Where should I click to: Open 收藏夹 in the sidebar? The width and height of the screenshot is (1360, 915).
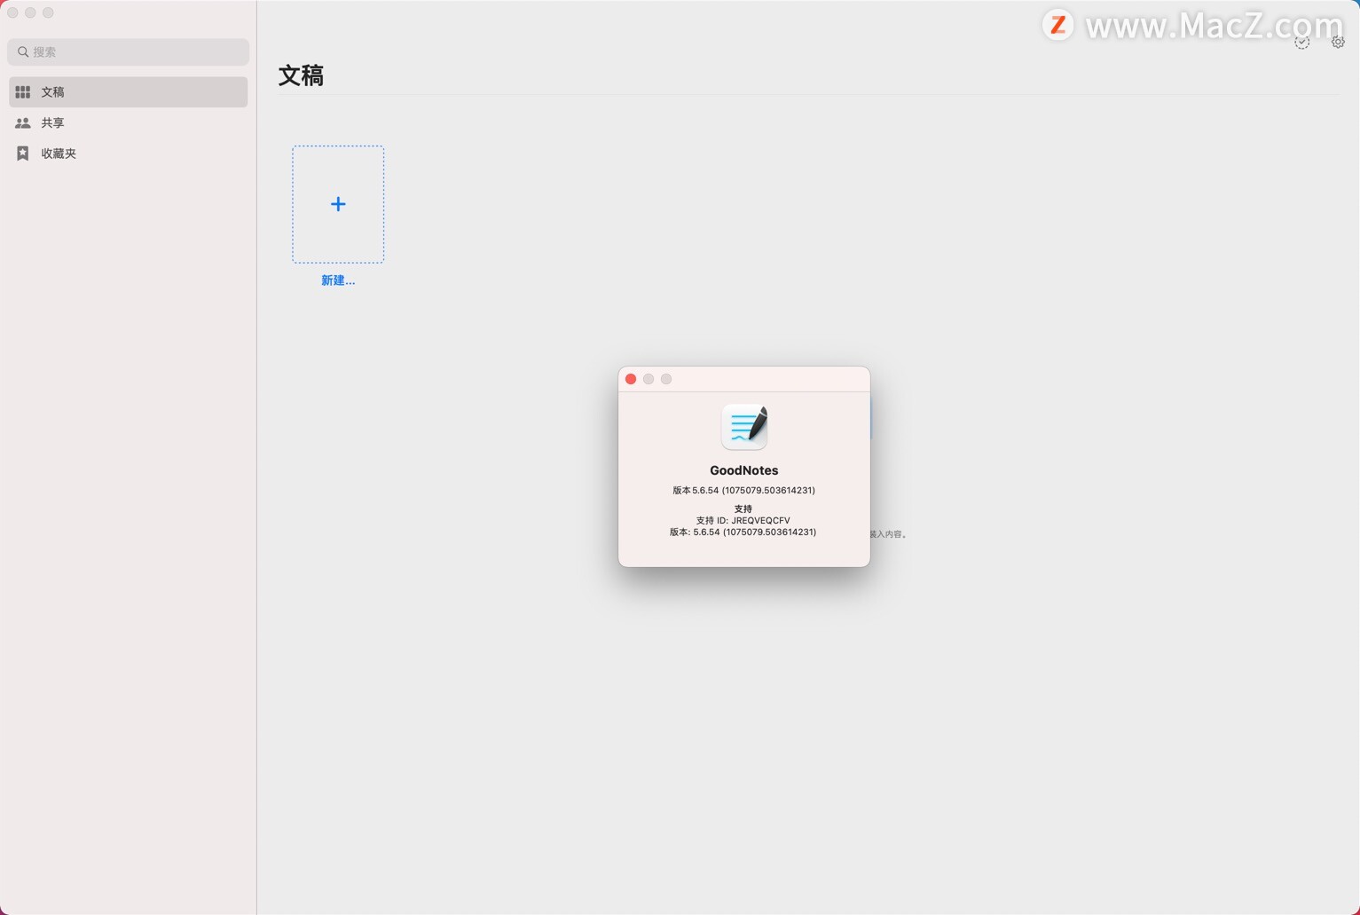pyautogui.click(x=129, y=154)
